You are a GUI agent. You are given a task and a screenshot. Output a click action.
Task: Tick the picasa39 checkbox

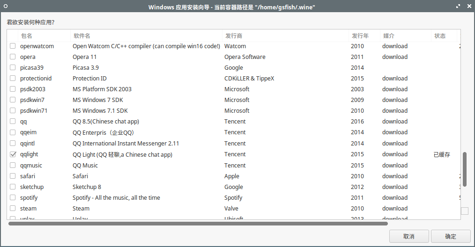click(13, 67)
